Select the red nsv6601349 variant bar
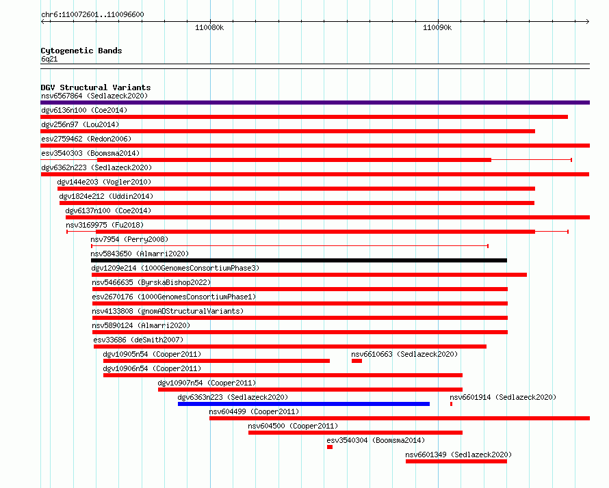609x488 pixels. click(x=456, y=461)
